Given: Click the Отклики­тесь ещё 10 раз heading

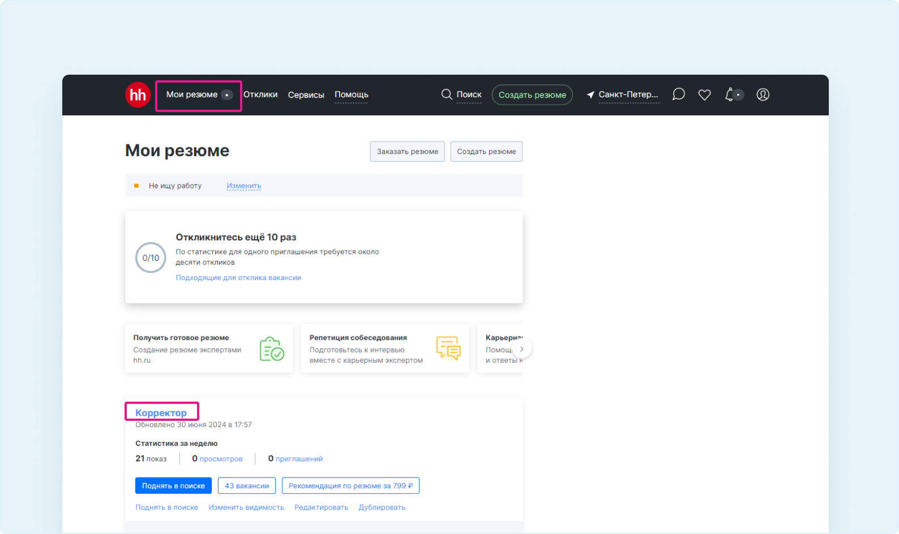Looking at the screenshot, I should tap(236, 237).
